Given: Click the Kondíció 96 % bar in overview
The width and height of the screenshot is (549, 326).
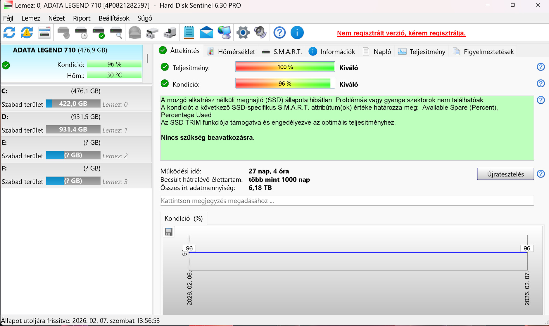Looking at the screenshot, I should point(285,84).
